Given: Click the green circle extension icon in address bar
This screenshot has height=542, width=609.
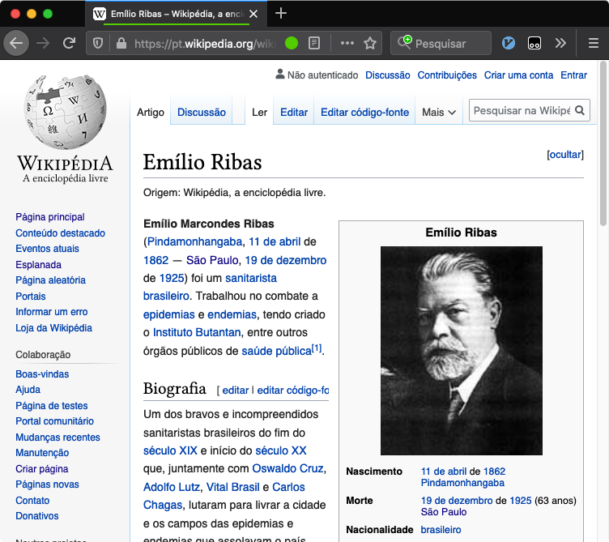Looking at the screenshot, I should (x=292, y=43).
